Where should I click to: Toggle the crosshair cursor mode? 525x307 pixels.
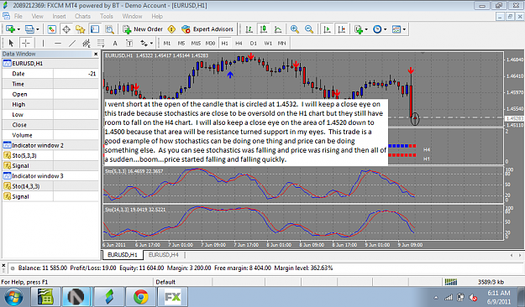(x=26, y=43)
